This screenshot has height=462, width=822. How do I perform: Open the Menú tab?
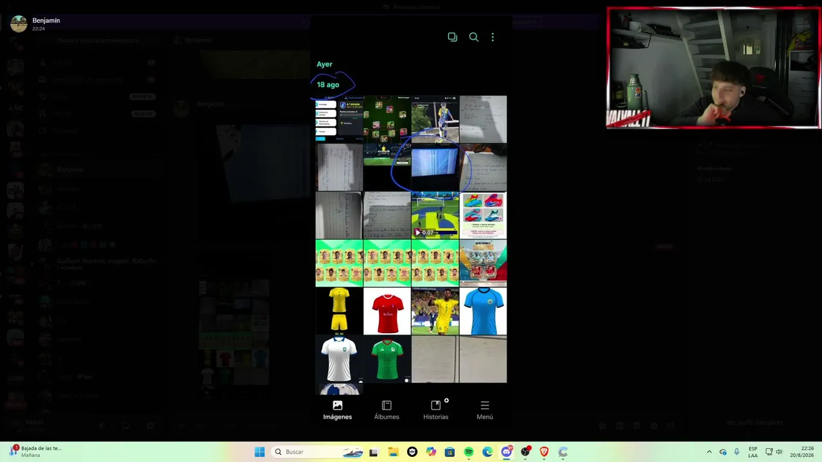[x=485, y=410]
